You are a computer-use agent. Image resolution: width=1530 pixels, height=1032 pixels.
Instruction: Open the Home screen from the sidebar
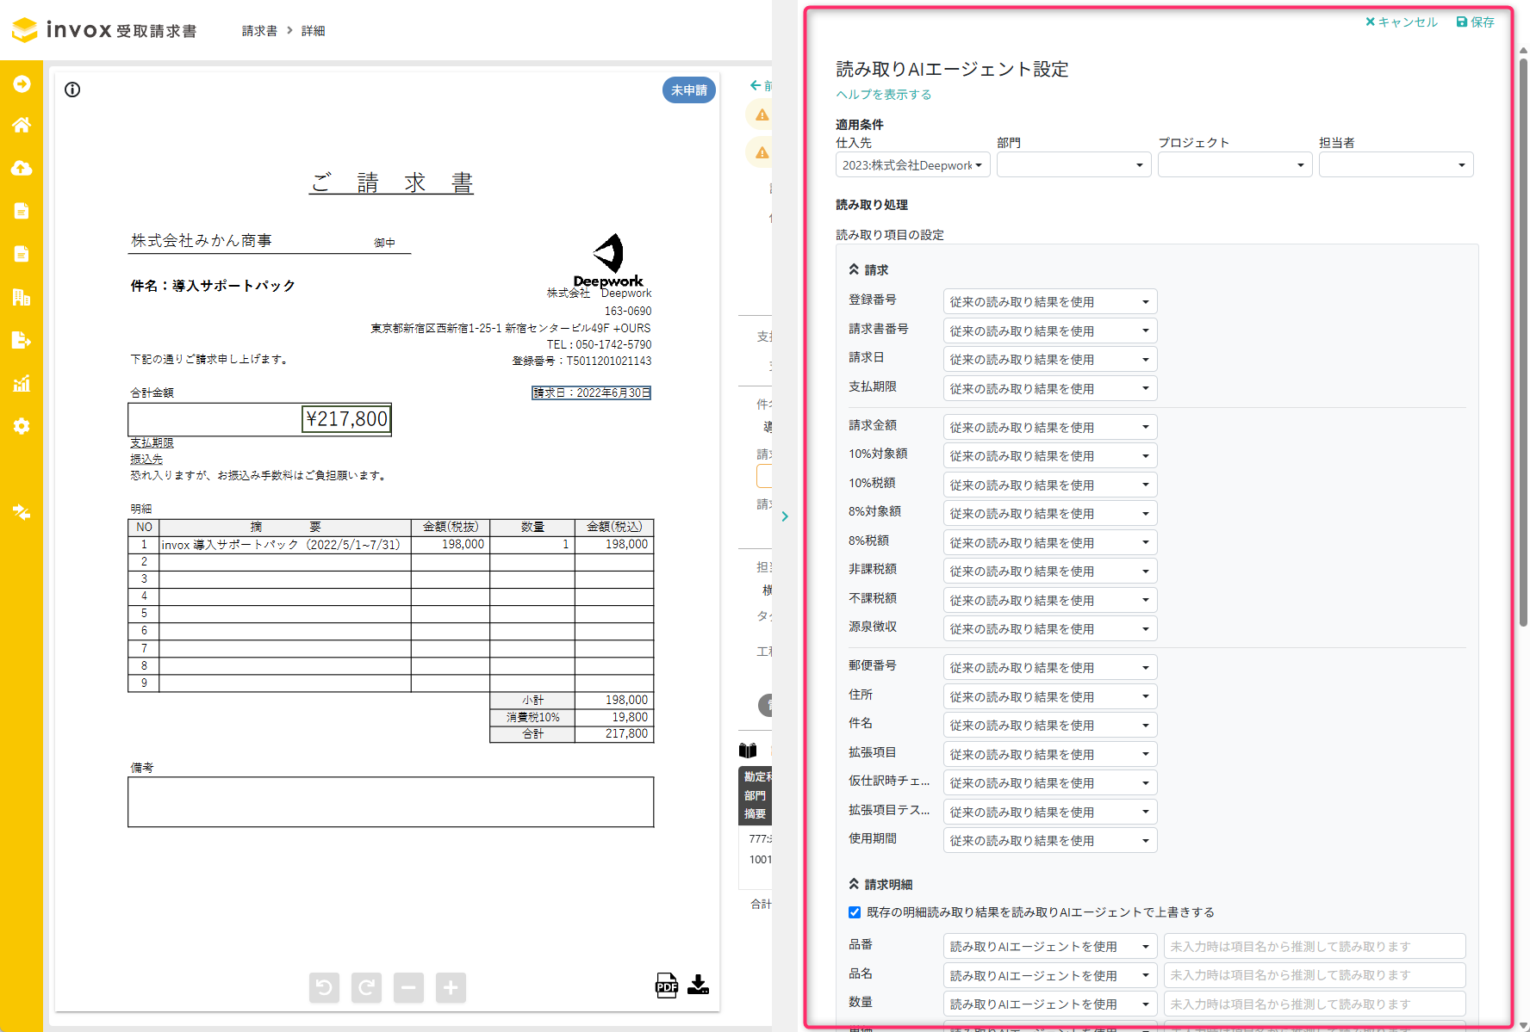pos(22,125)
